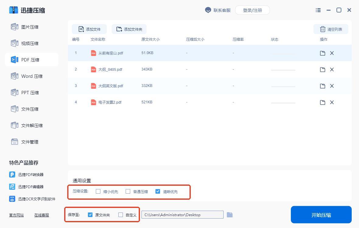
Task: Remove 大纲_0405.pdf from the list
Action: tap(332, 70)
